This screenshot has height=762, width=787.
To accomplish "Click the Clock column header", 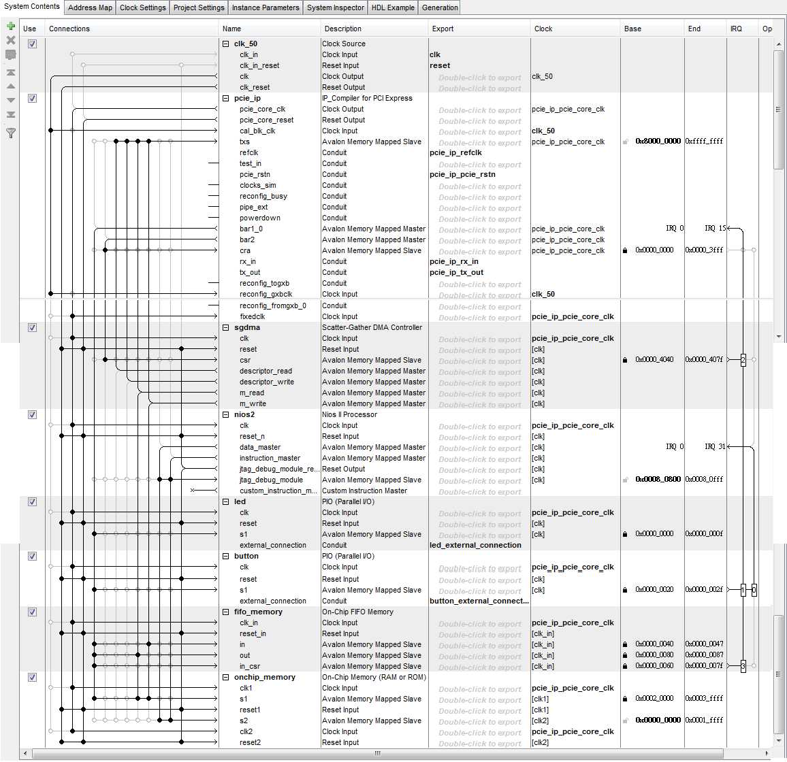I will [x=575, y=29].
